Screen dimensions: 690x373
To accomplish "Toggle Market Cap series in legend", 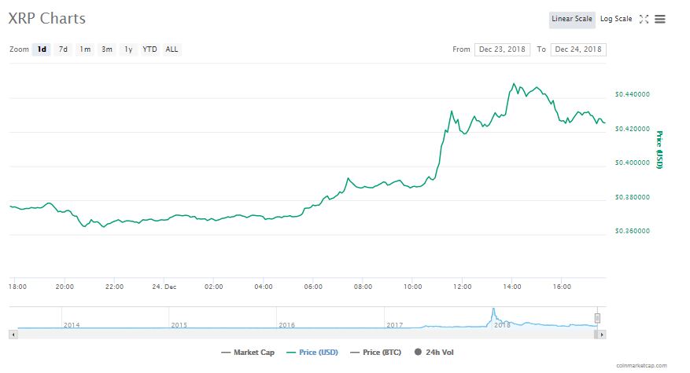I will (x=248, y=353).
